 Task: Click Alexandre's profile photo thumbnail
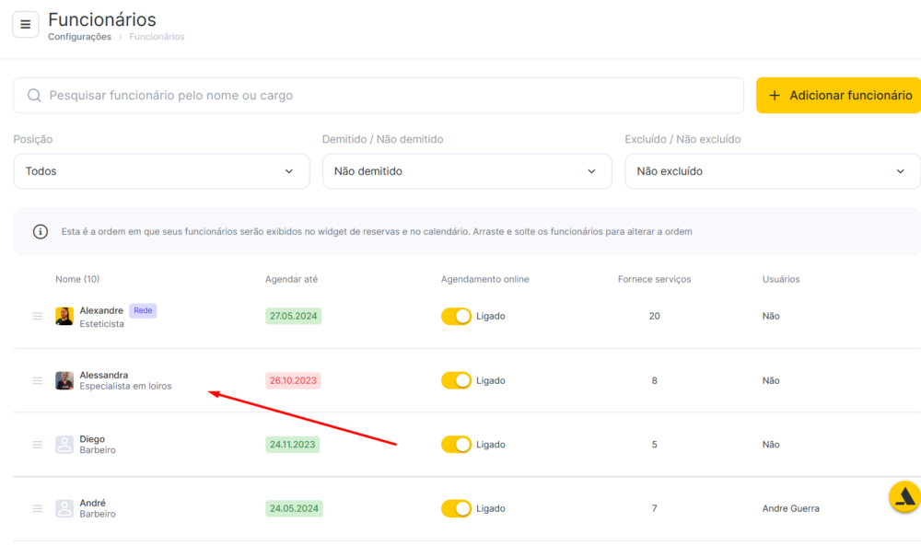click(x=64, y=316)
